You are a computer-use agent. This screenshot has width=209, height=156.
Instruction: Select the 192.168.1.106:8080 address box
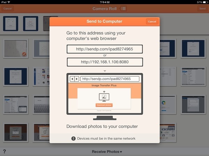coord(104,62)
